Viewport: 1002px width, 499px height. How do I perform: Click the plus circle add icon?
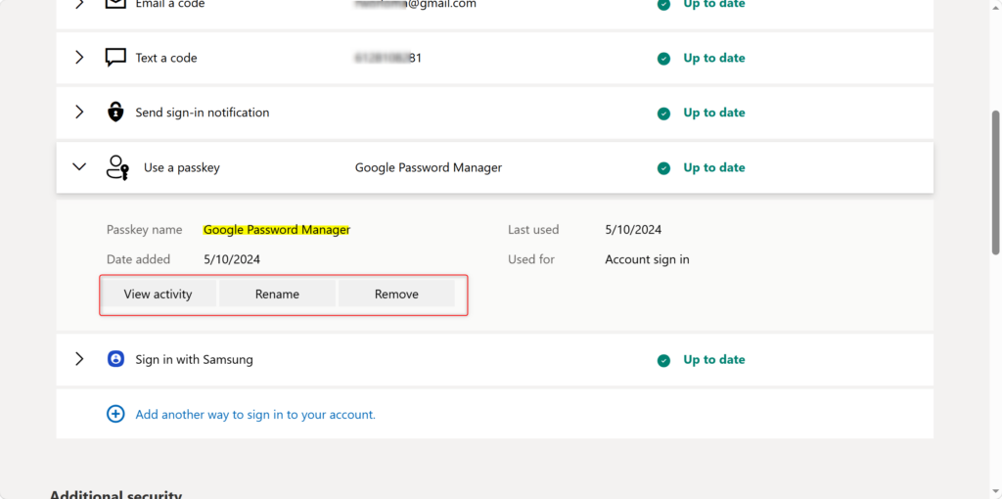[x=115, y=414]
